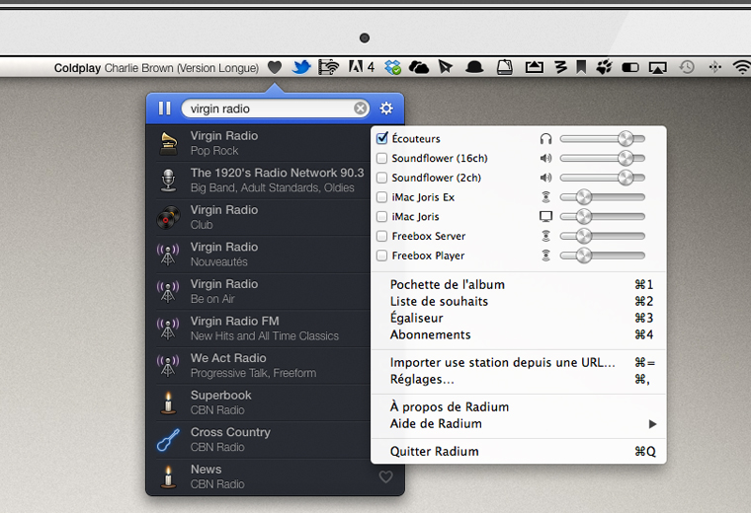Viewport: 751px width, 513px height.
Task: Open Réglages menu item
Action: (x=519, y=379)
